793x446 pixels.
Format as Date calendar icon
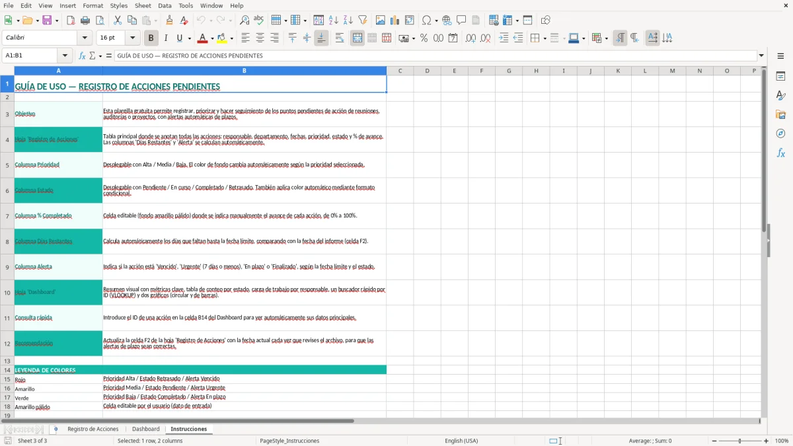click(453, 38)
